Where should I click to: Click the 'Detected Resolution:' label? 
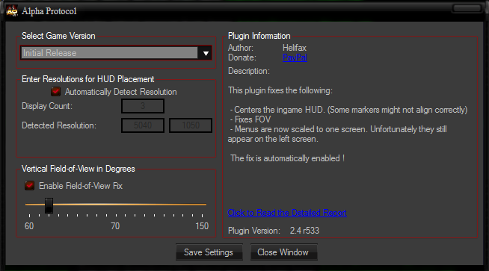59,125
